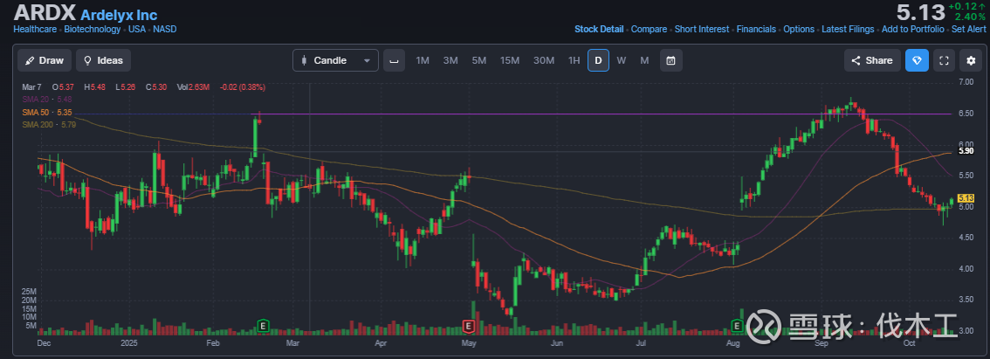Open the Short Interest tab
Viewport: 990px width, 359px height.
tap(701, 29)
